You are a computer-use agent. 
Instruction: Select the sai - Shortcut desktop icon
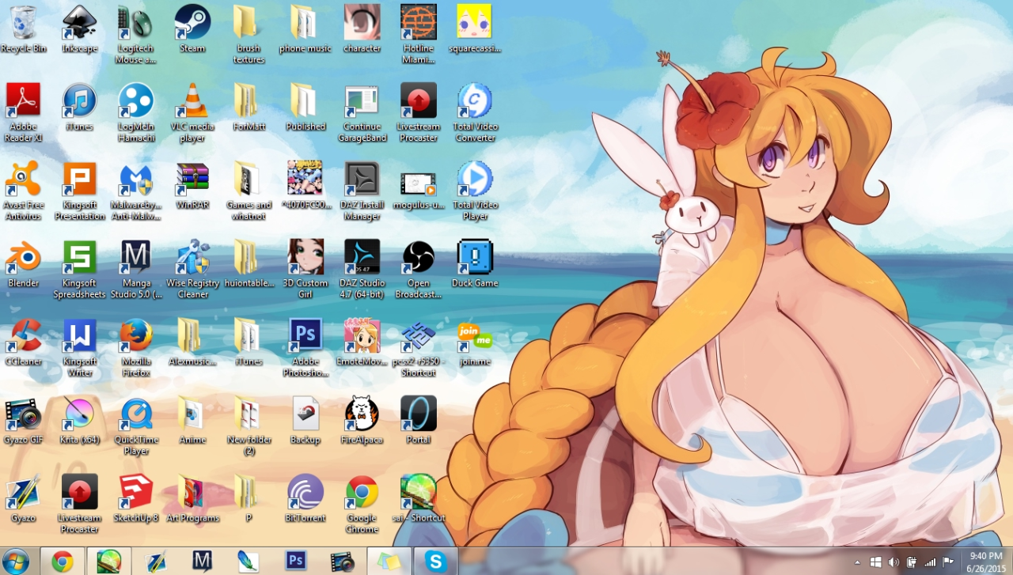coord(418,498)
